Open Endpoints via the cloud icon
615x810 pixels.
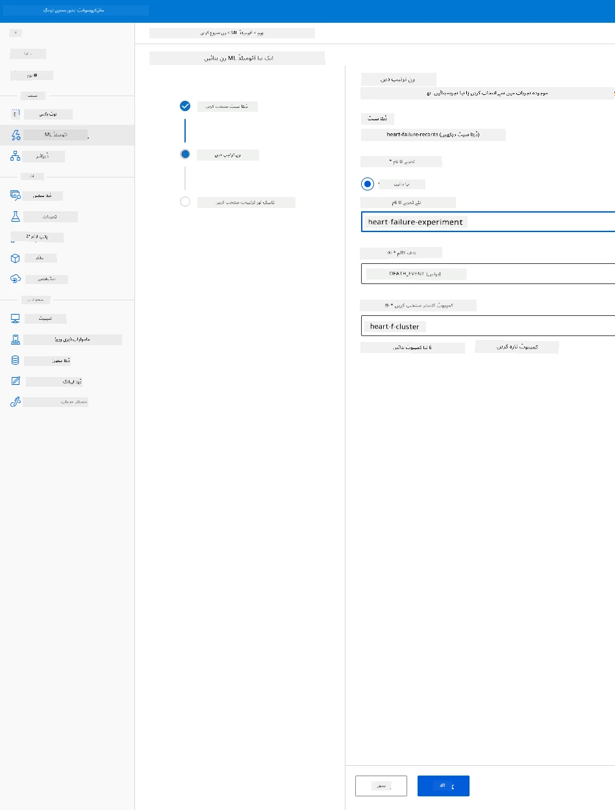pyautogui.click(x=16, y=279)
